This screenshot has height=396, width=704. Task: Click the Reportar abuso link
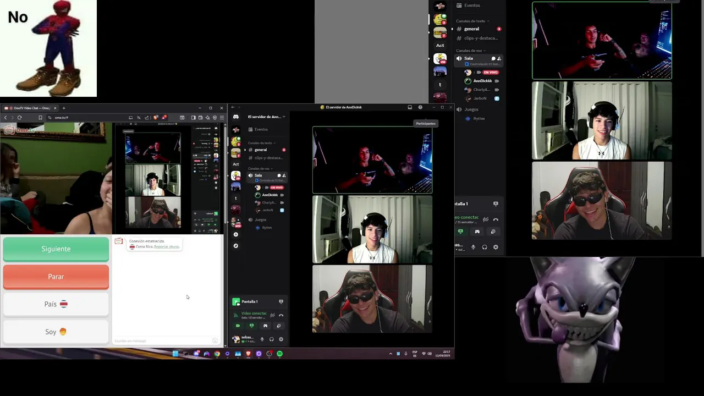coord(167,247)
